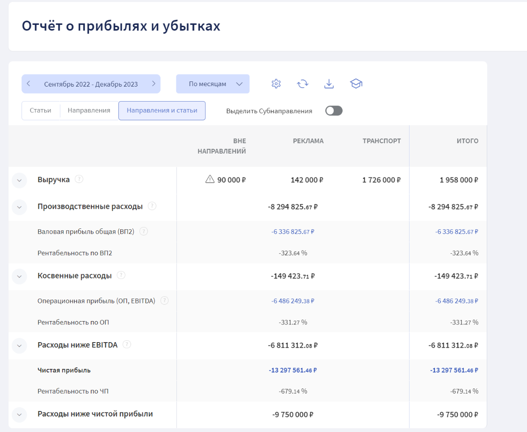This screenshot has width=527, height=432.
Task: Switch to the Статьи tab
Action: coord(41,111)
